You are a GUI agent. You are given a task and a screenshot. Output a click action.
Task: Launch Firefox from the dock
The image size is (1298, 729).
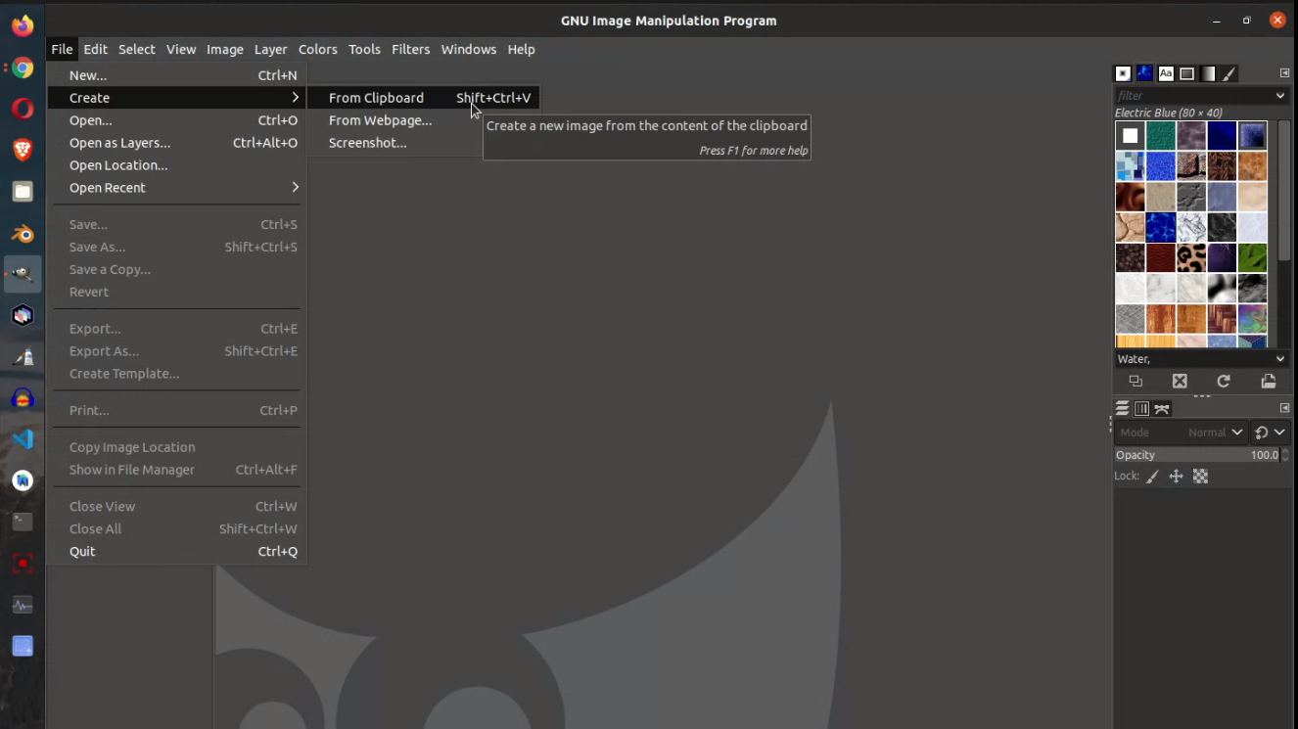click(x=23, y=26)
